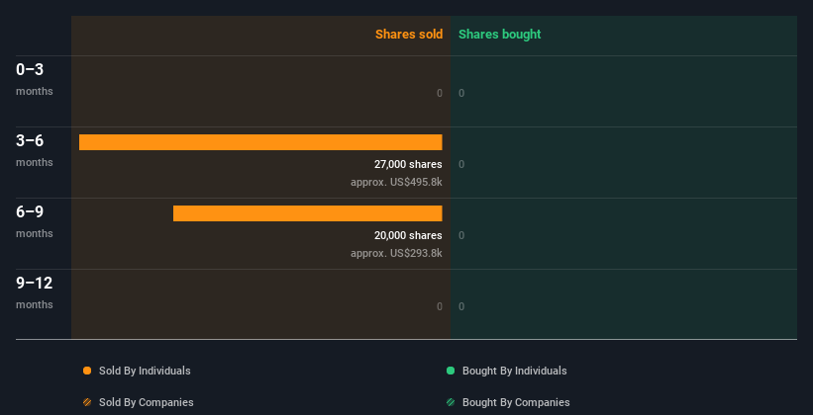Click the 27,000 shares label
Image resolution: width=813 pixels, height=415 pixels.
pos(408,164)
